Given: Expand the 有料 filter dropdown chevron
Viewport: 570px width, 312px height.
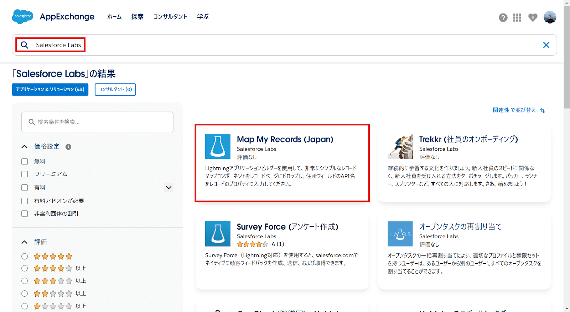Looking at the screenshot, I should click(169, 187).
